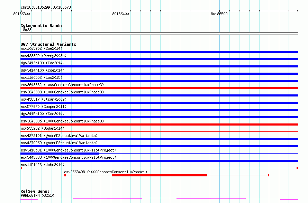This screenshot has width=308, height=203.
Task: Click the nsv4272101 gnomAD variant label
Action: pos(59,136)
